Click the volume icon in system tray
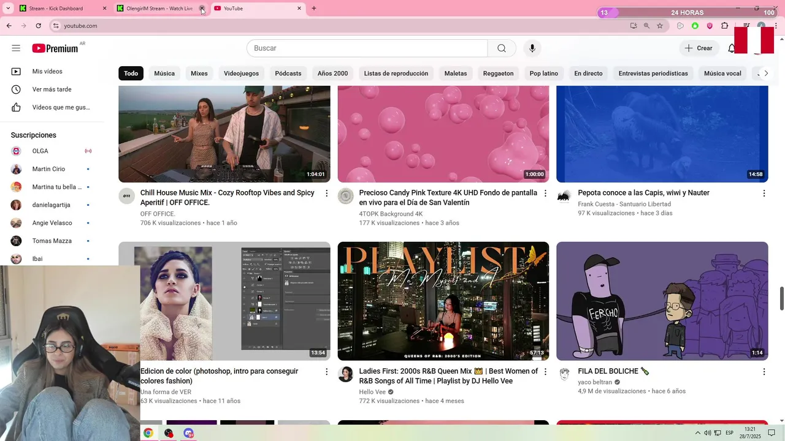 [x=707, y=433]
